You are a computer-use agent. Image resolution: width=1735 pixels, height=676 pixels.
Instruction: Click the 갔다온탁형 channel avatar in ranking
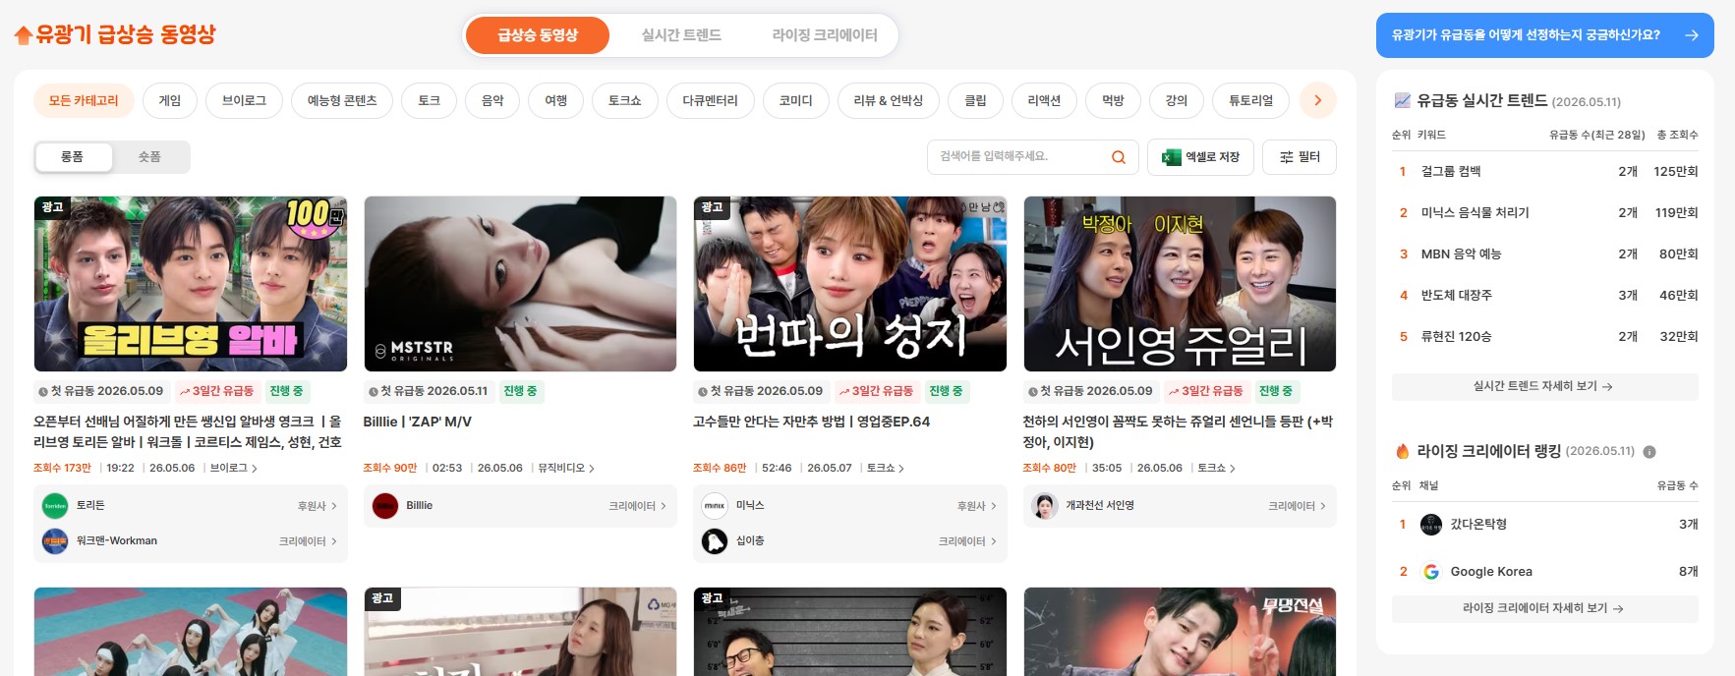pyautogui.click(x=1431, y=525)
